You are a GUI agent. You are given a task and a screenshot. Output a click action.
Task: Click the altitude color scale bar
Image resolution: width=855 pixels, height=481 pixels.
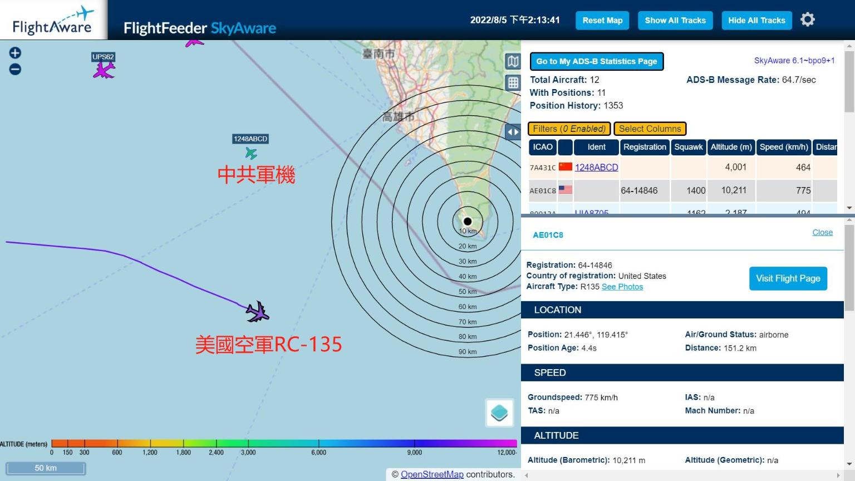coord(284,444)
